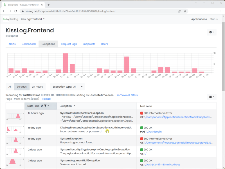Open the settings gear menu
225x169 pixels.
click(211, 32)
